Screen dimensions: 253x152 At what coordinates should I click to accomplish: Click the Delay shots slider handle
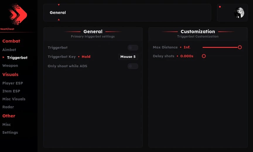pos(204,56)
